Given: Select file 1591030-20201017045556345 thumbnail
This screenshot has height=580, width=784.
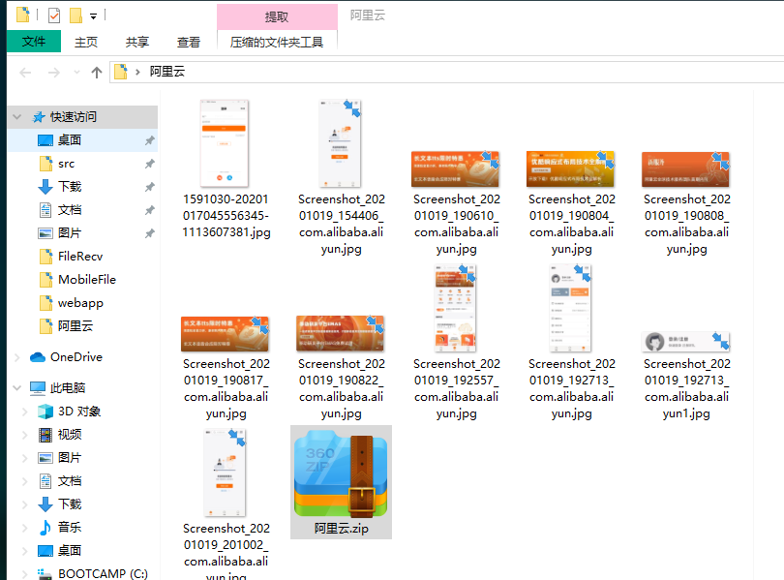Looking at the screenshot, I should pos(225,143).
